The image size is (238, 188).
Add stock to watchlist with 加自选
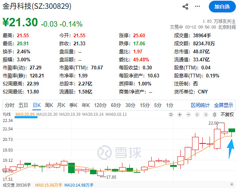click(x=222, y=7)
